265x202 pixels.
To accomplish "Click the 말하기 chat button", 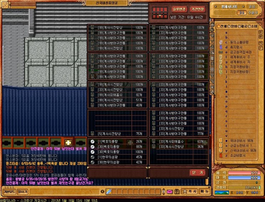I will pyautogui.click(x=22, y=192).
